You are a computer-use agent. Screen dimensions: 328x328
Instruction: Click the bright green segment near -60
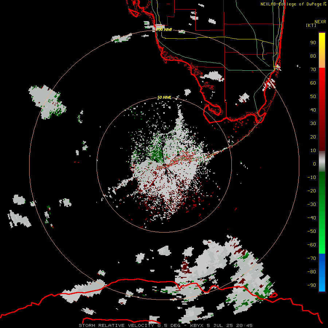pos(322,246)
